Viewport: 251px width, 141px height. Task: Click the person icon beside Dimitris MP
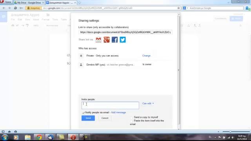tap(81, 65)
